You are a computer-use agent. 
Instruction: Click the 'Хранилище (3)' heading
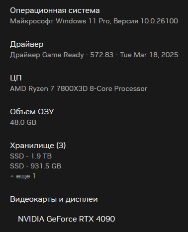pos(38,146)
